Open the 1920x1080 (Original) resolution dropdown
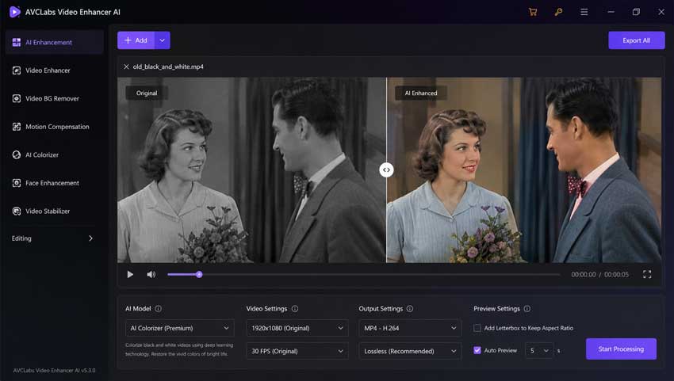This screenshot has height=381, width=674. pyautogui.click(x=297, y=328)
